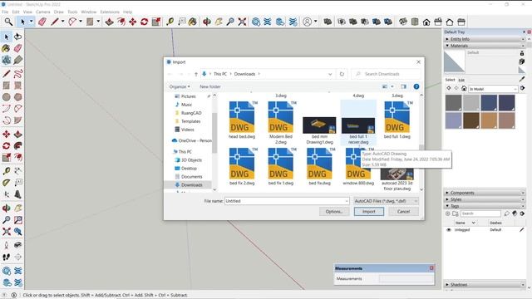Open the File menu
The image size is (532, 299).
pos(5,12)
